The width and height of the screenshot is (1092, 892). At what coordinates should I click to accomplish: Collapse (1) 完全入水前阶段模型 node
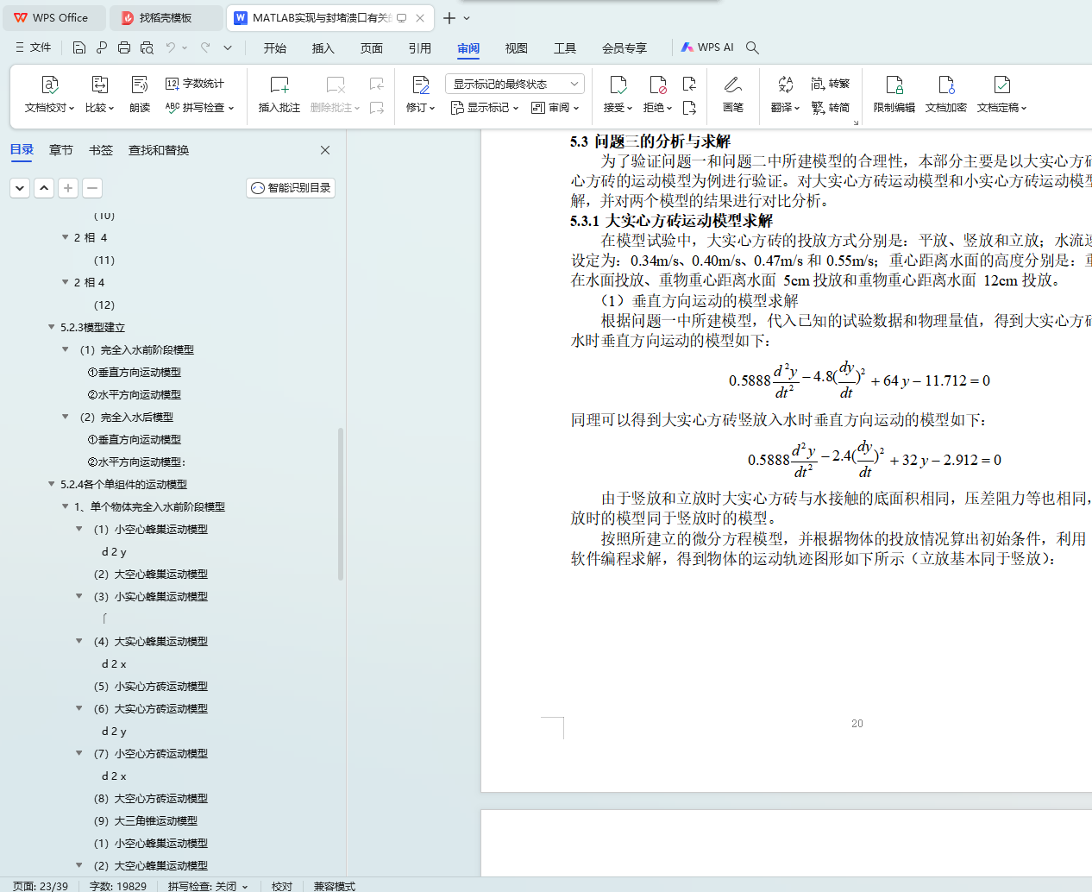66,349
